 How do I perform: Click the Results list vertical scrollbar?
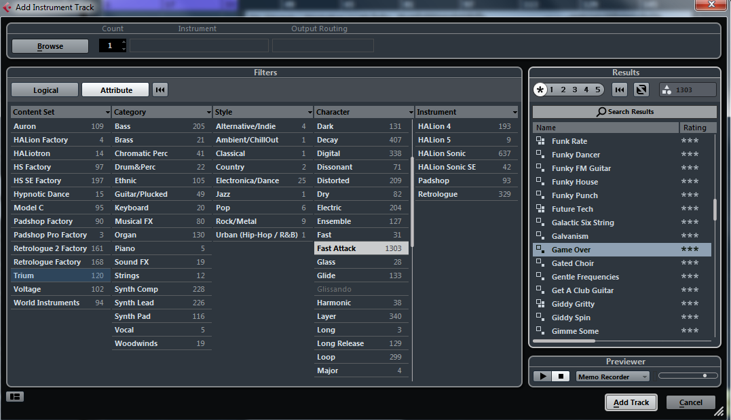click(714, 210)
